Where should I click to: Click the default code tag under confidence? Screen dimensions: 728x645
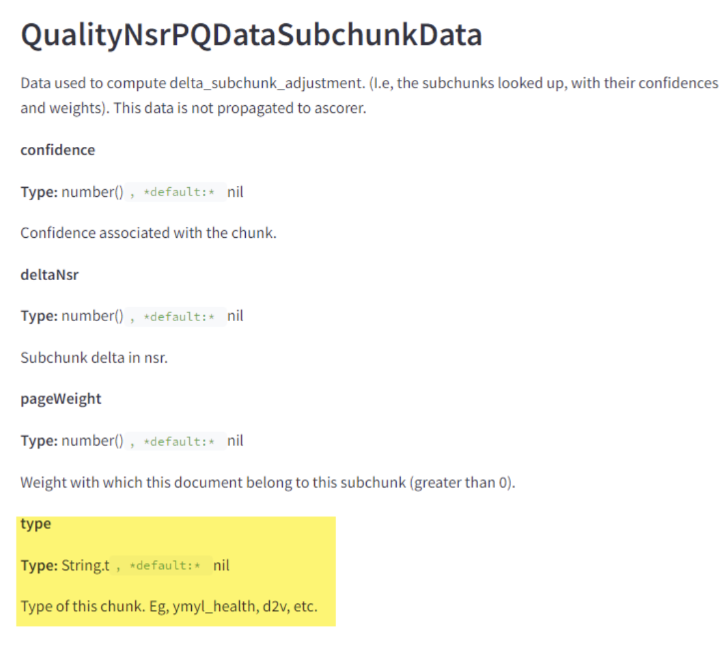[176, 192]
